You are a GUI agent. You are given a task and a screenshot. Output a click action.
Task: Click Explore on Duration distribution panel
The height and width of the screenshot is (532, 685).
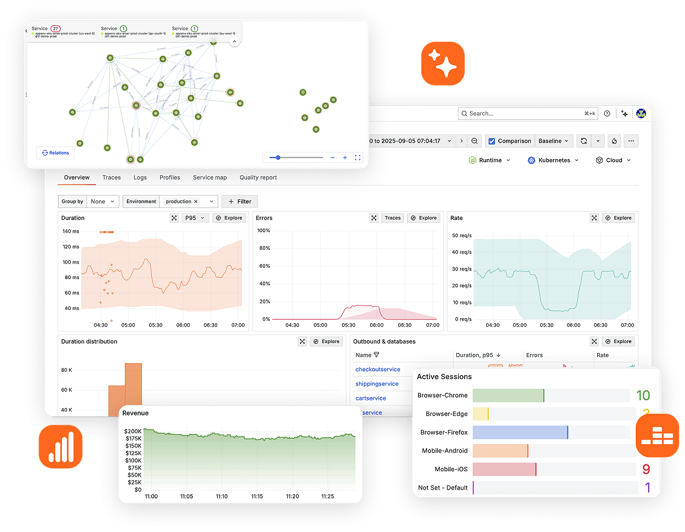326,341
